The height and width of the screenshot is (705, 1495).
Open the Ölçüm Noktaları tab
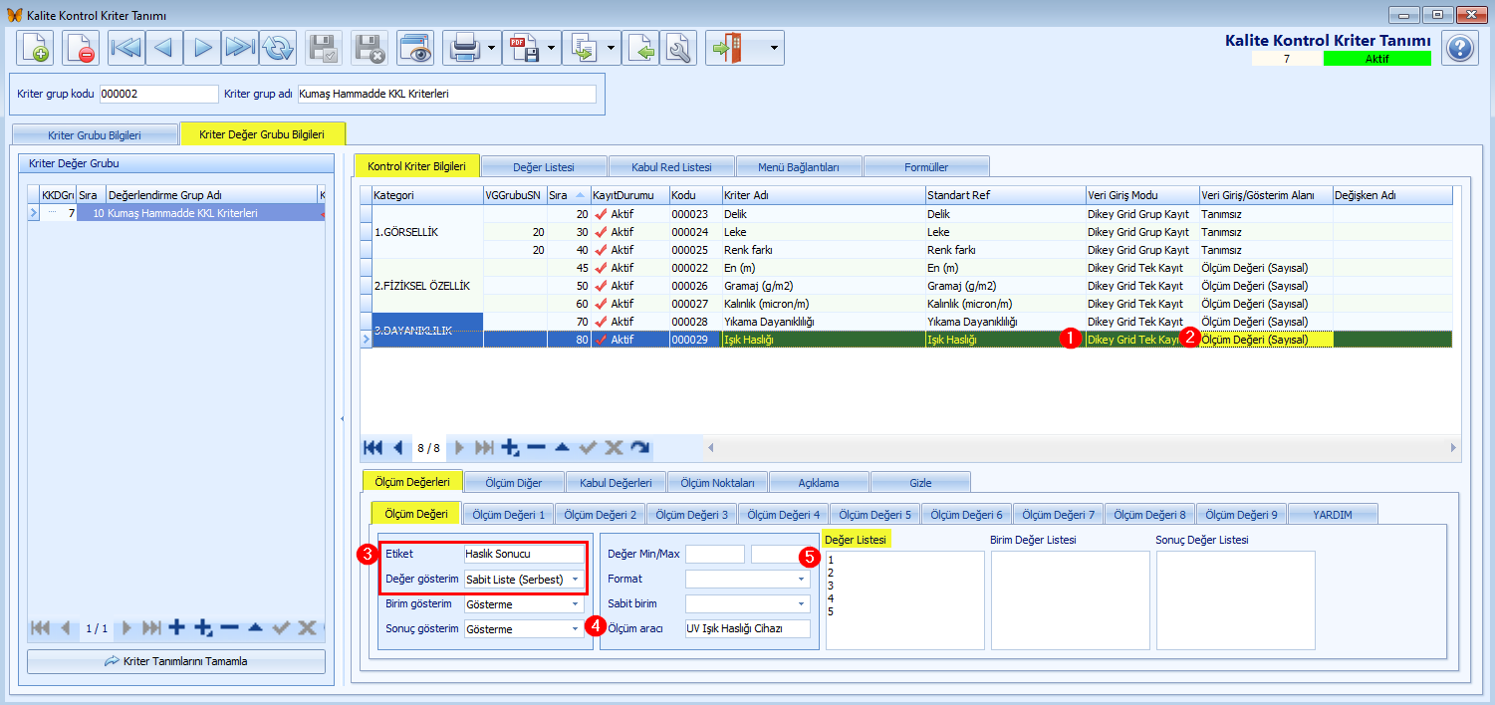(717, 483)
